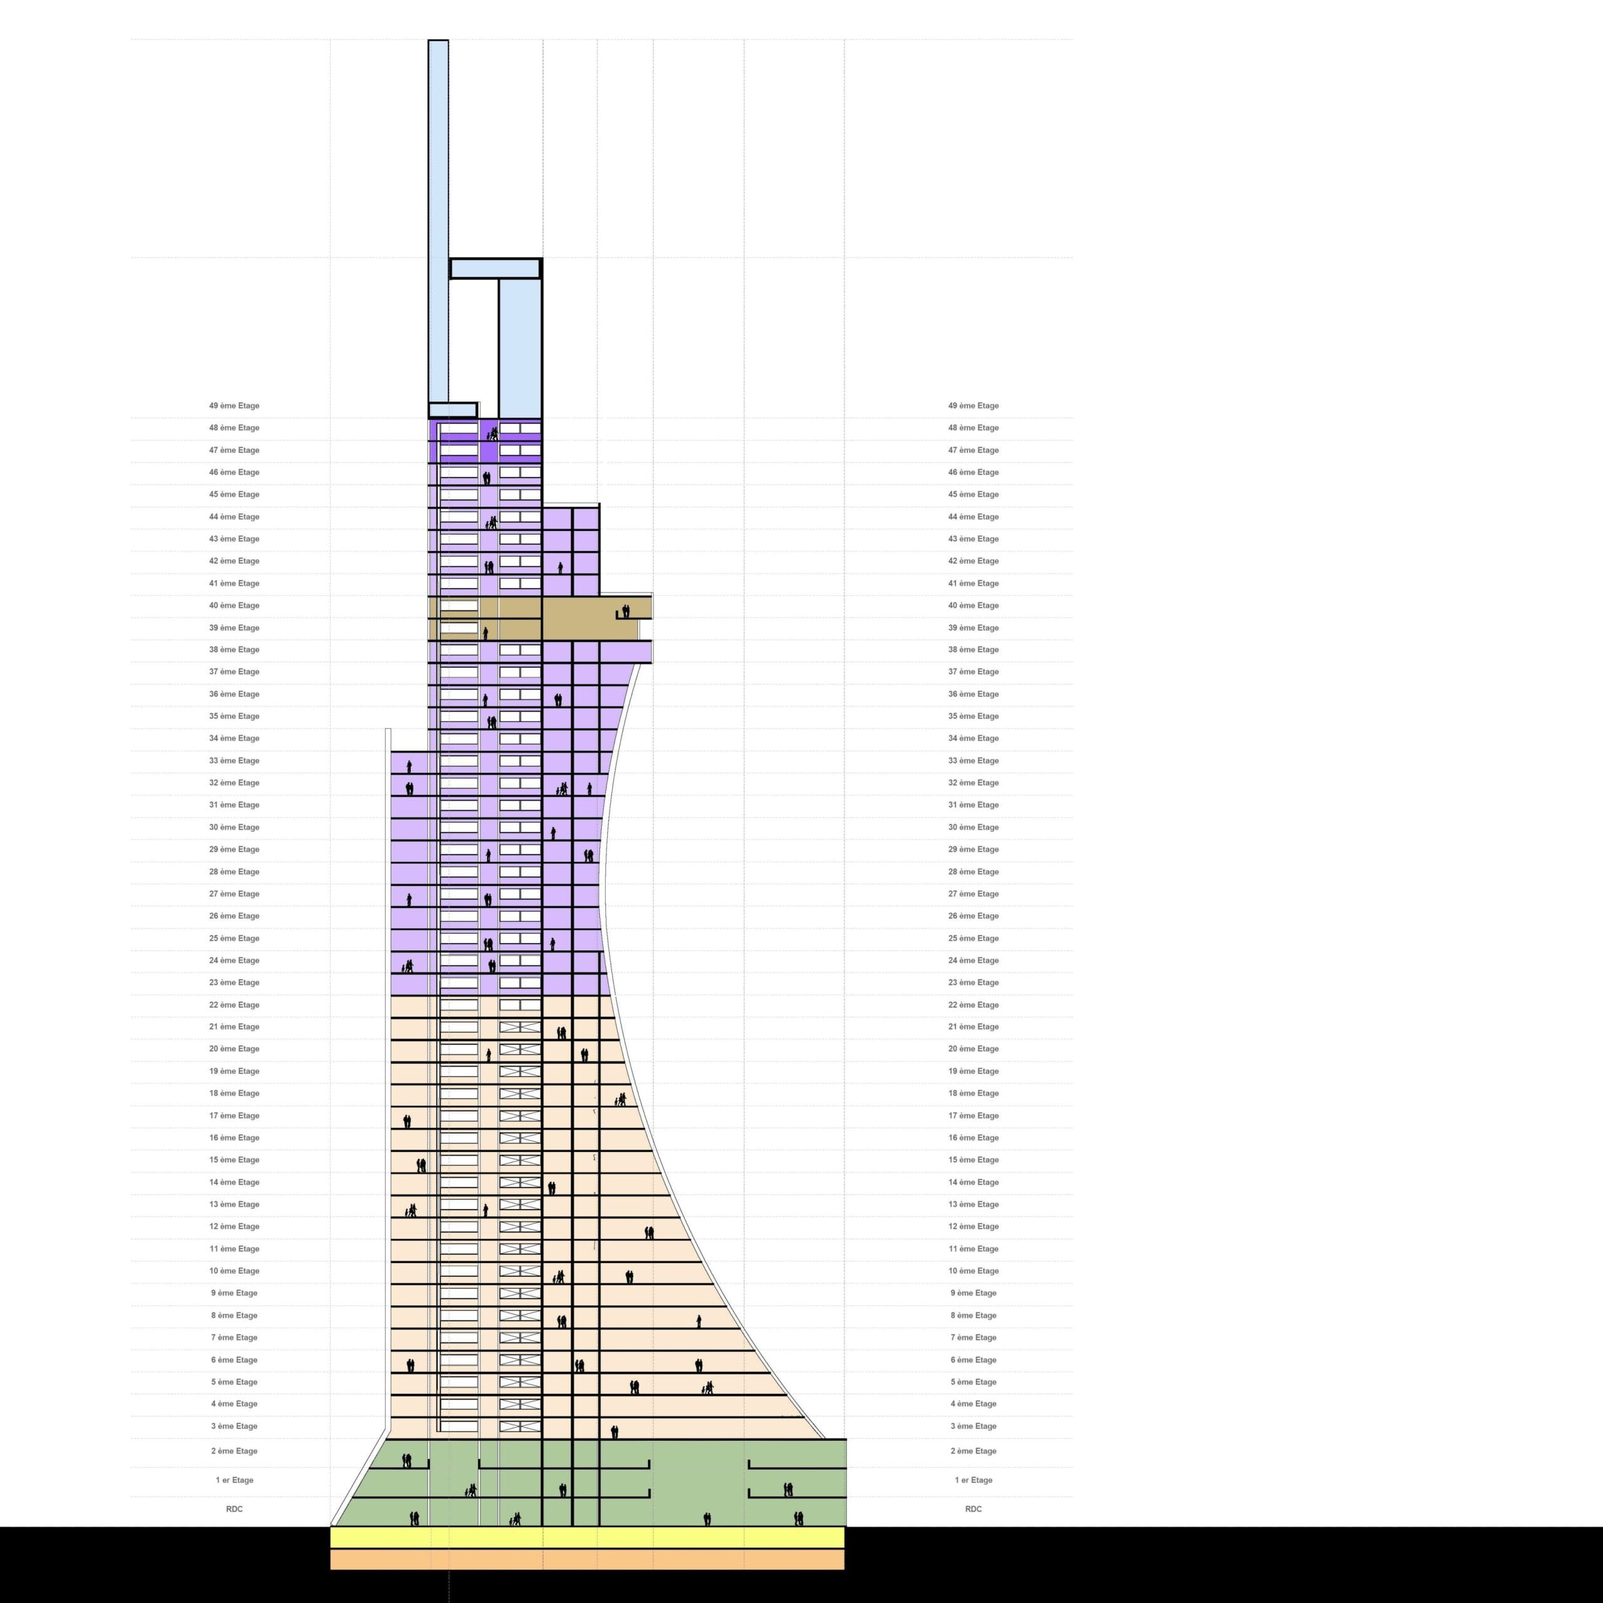The width and height of the screenshot is (1603, 1603).
Task: Click the left "45 ème Etage" label
Action: pos(234,495)
